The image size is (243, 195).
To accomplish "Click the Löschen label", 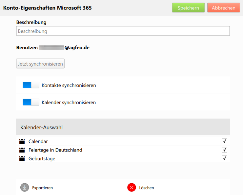I will coord(147,188).
